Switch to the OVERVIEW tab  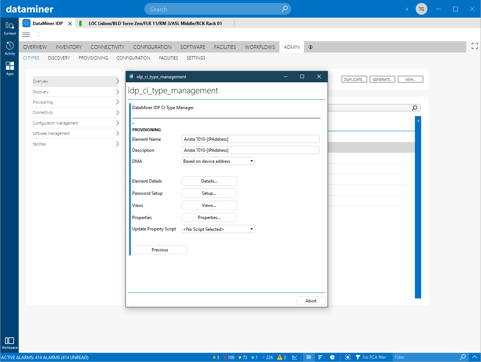click(35, 47)
